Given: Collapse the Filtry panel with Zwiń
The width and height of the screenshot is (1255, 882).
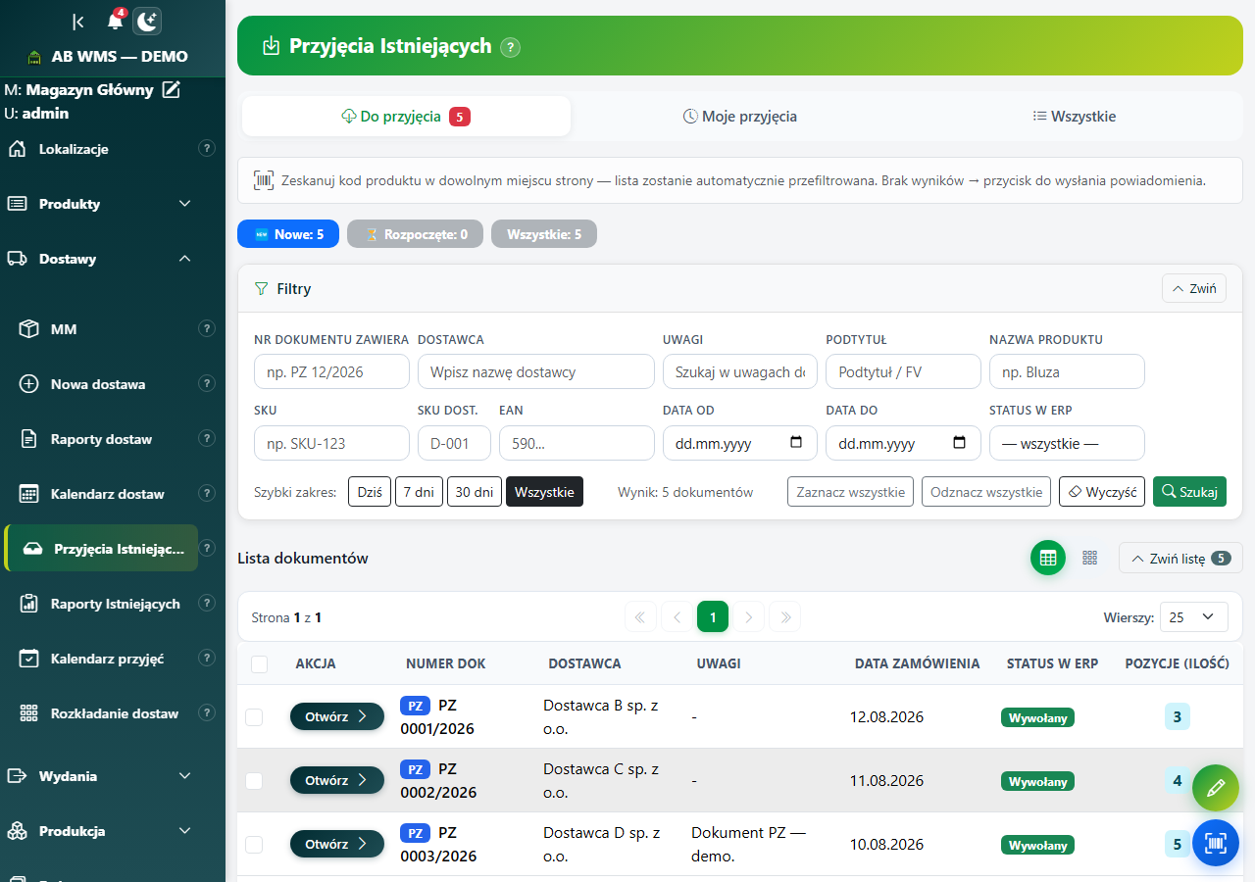Looking at the screenshot, I should pyautogui.click(x=1194, y=288).
